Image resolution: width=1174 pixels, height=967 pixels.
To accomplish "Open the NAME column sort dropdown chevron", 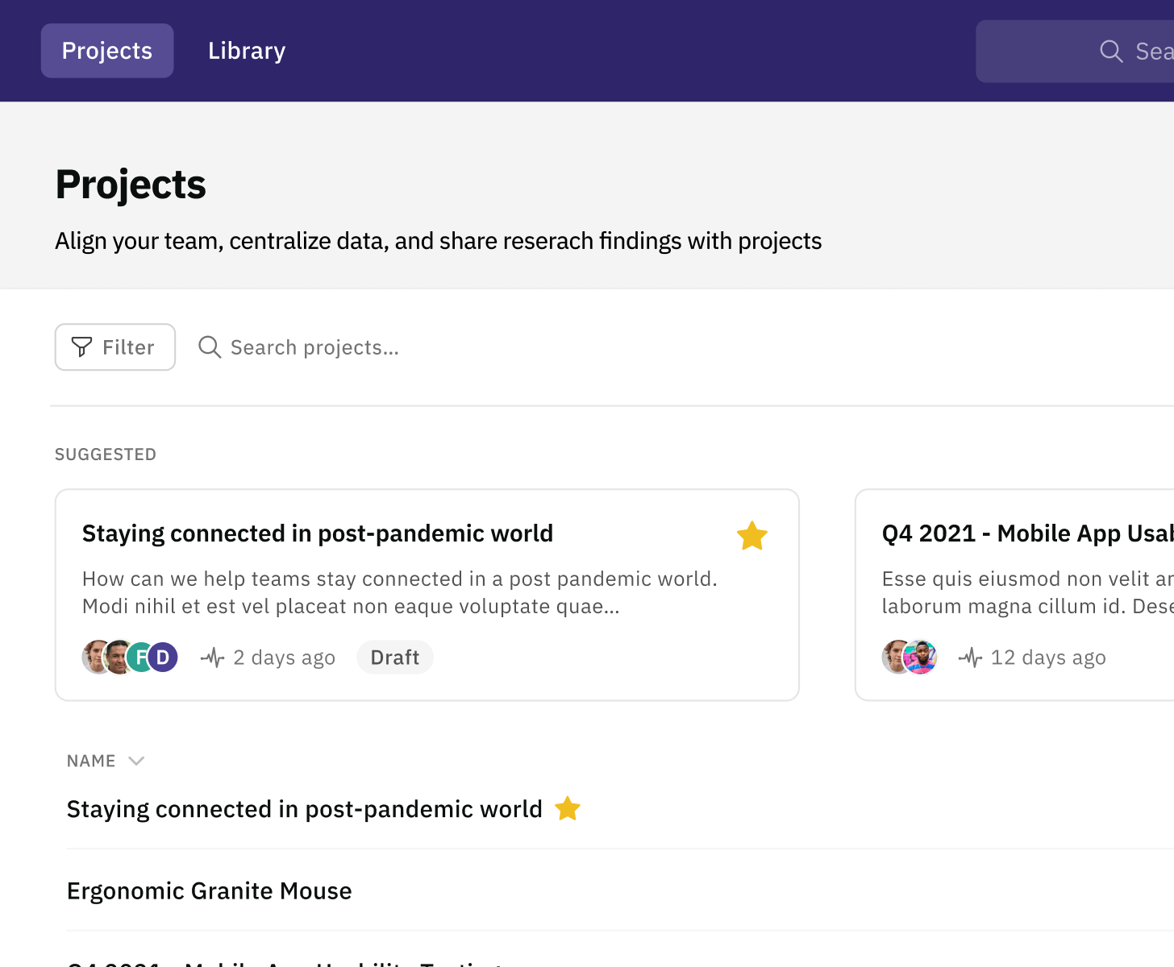I will coord(136,761).
